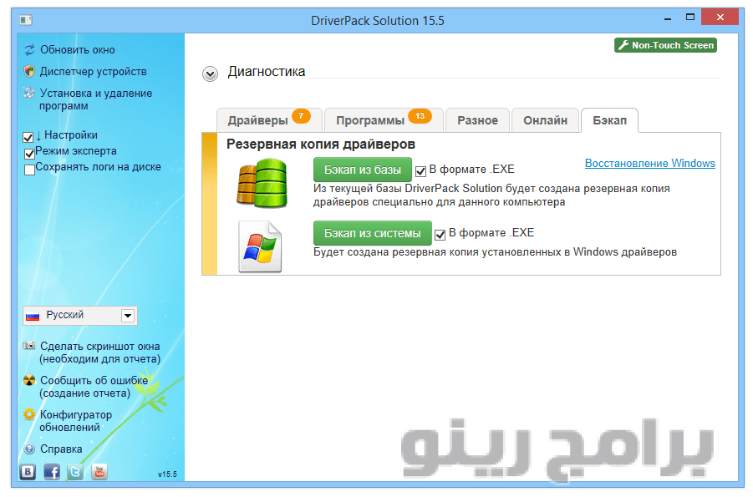The height and width of the screenshot is (497, 753).
Task: Open the Разное tab
Action: (477, 120)
